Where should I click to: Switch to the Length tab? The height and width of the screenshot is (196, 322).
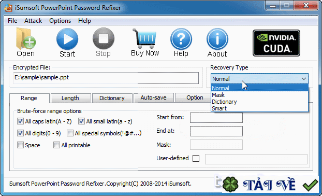70,98
